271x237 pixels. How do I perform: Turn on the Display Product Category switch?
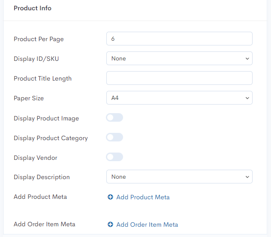pyautogui.click(x=114, y=137)
